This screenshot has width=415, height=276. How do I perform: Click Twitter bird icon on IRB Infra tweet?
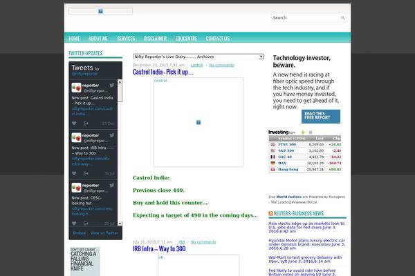tap(112, 135)
